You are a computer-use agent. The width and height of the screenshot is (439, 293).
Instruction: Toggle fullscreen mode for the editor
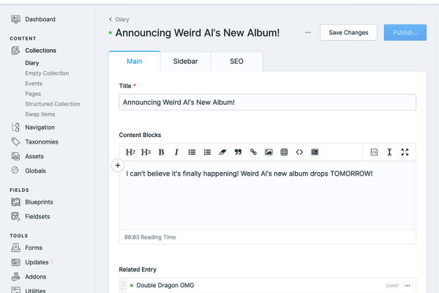pos(405,152)
